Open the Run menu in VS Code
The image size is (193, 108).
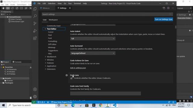click(x=70, y=3)
